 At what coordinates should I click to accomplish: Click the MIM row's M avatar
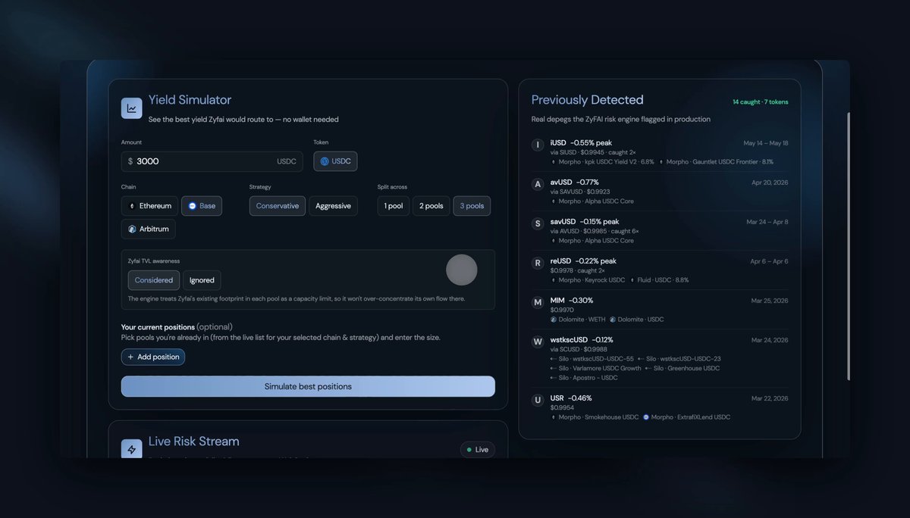tap(538, 302)
